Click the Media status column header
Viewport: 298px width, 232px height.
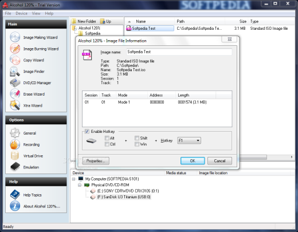click(181, 173)
